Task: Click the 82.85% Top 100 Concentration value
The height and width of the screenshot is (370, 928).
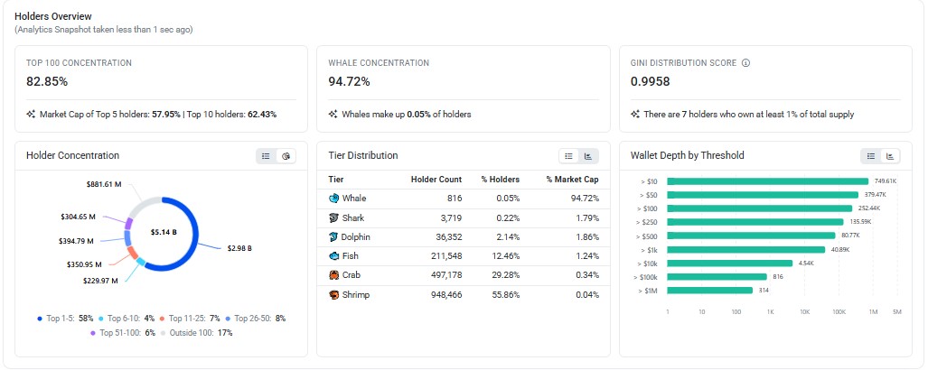Action: tap(47, 81)
